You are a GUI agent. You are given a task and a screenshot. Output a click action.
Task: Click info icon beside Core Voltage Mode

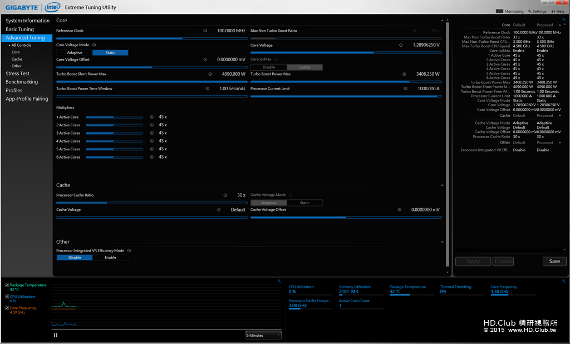[94, 45]
